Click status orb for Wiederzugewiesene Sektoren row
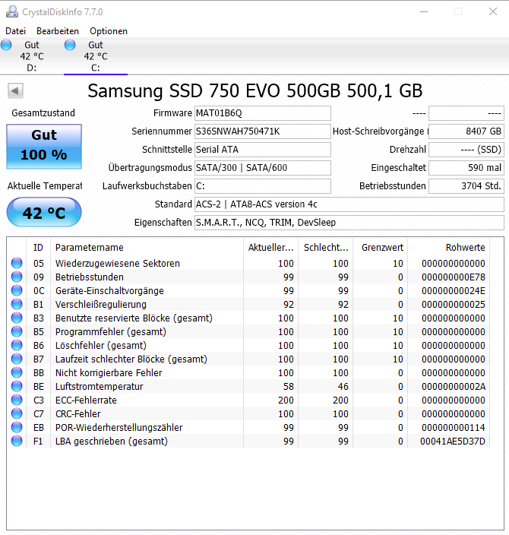 [17, 263]
